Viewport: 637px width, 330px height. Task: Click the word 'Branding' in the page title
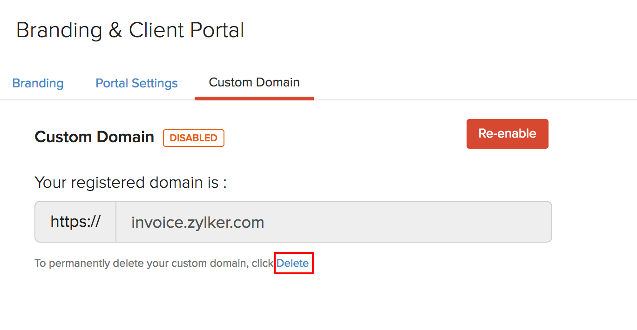[x=59, y=31]
